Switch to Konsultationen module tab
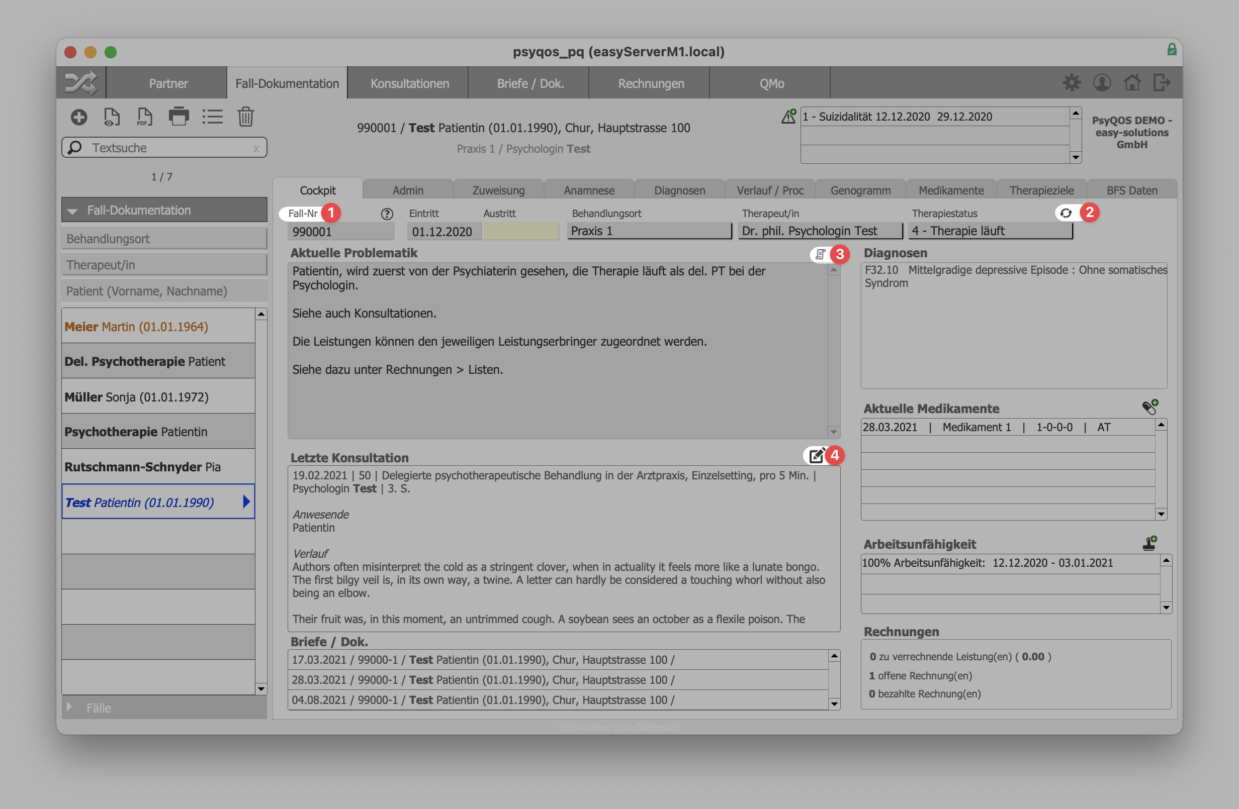This screenshot has width=1239, height=809. (x=409, y=83)
